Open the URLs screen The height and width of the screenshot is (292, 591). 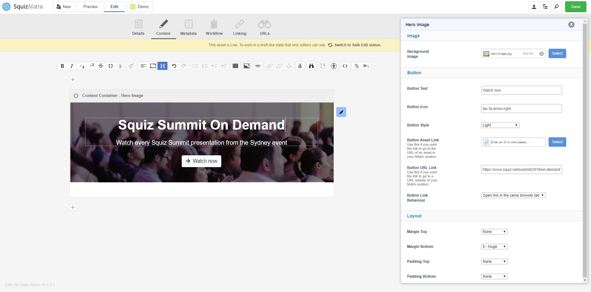coord(265,27)
